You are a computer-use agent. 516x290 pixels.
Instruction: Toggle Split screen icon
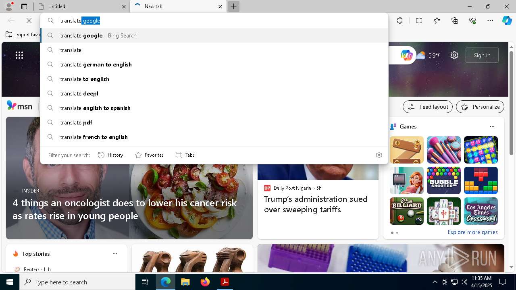(x=419, y=21)
